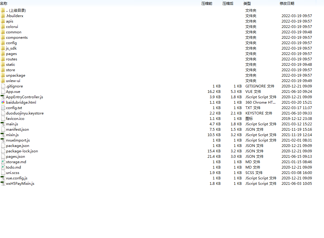The height and width of the screenshot is (238, 324).
Task: Click the pages folder icon
Action: point(3,53)
